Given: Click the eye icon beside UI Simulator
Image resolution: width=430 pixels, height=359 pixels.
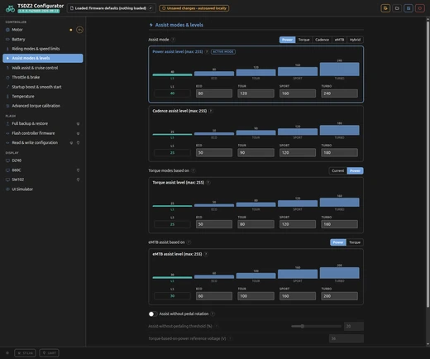Looking at the screenshot, I should [7, 189].
